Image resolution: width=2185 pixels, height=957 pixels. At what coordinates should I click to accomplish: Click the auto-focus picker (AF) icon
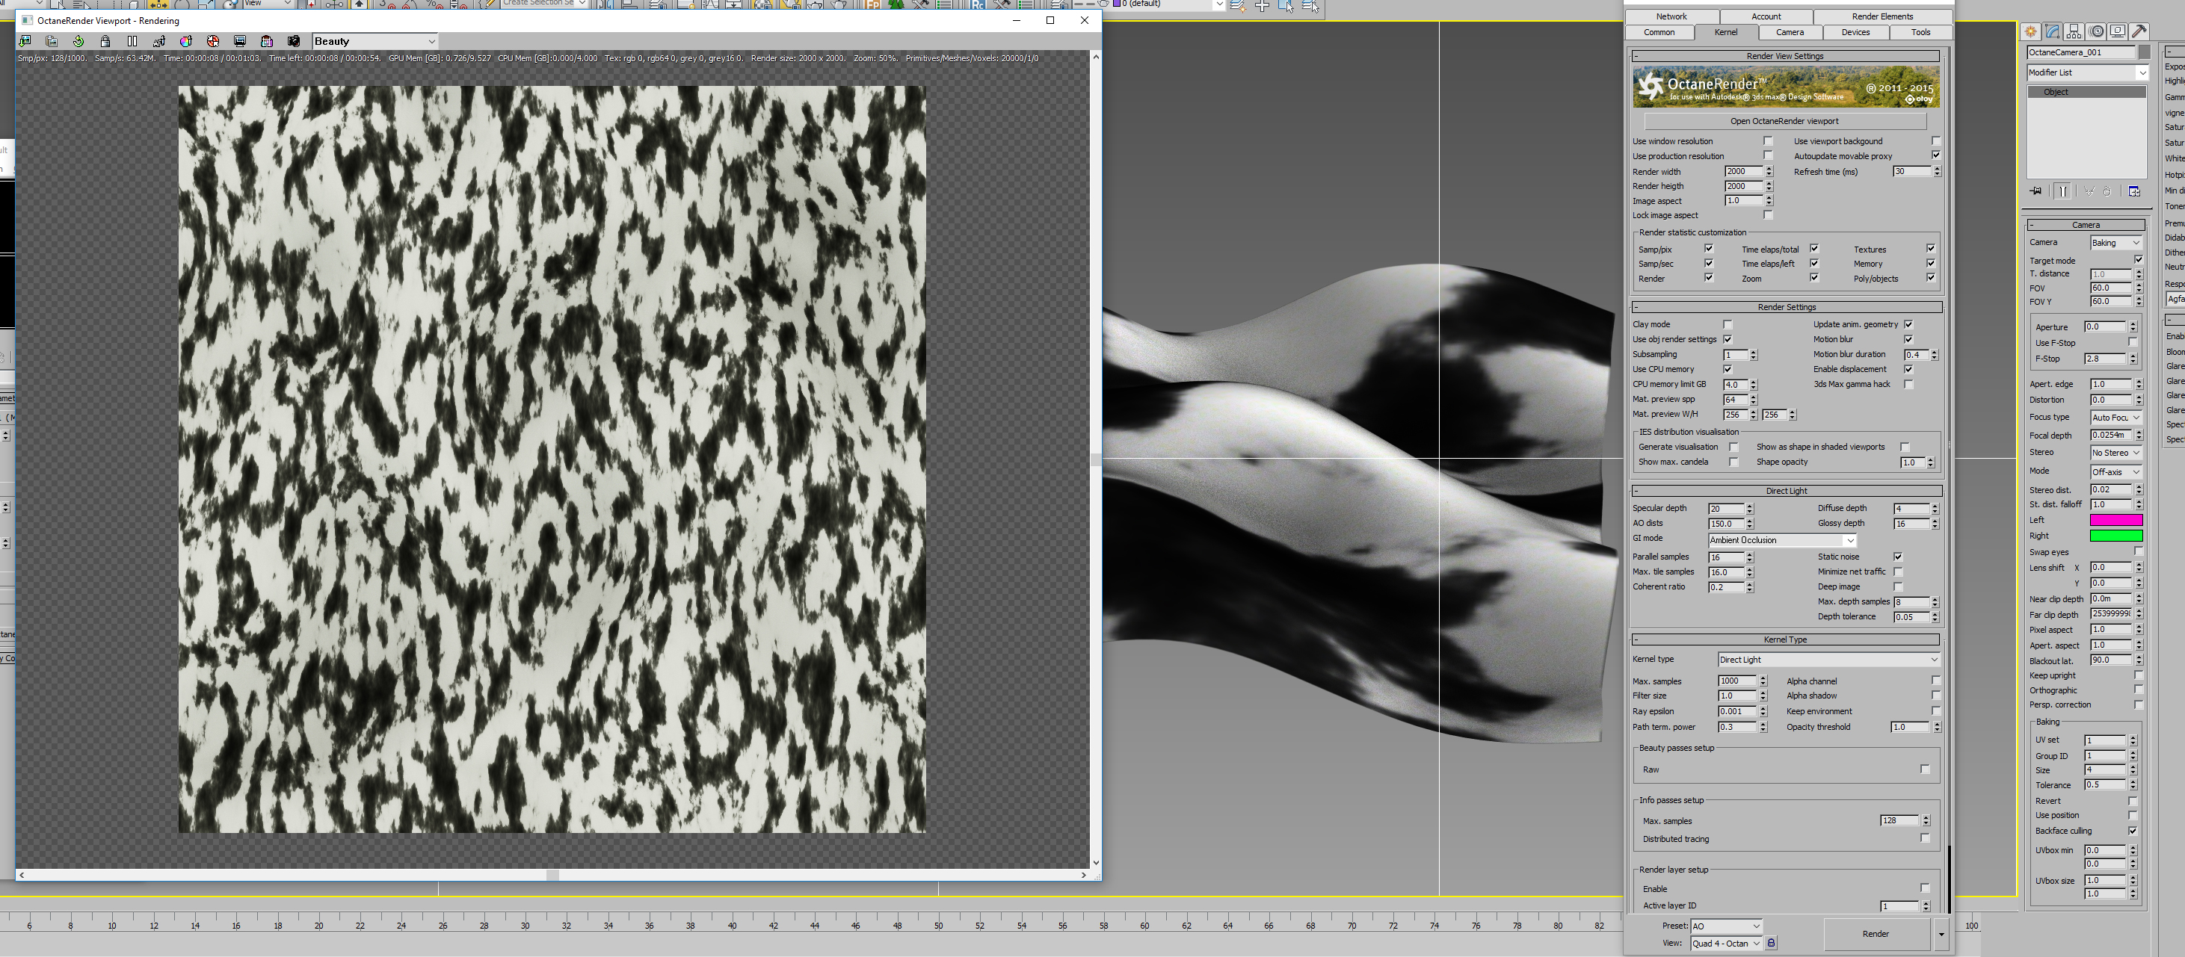[x=158, y=40]
